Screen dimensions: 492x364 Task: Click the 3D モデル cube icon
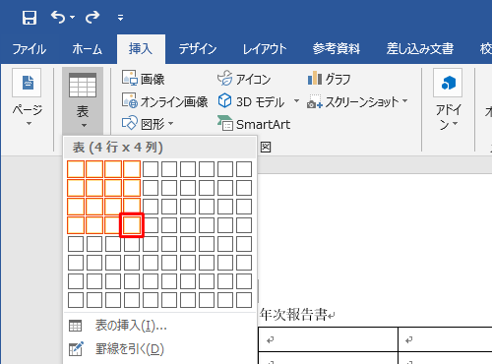[225, 101]
